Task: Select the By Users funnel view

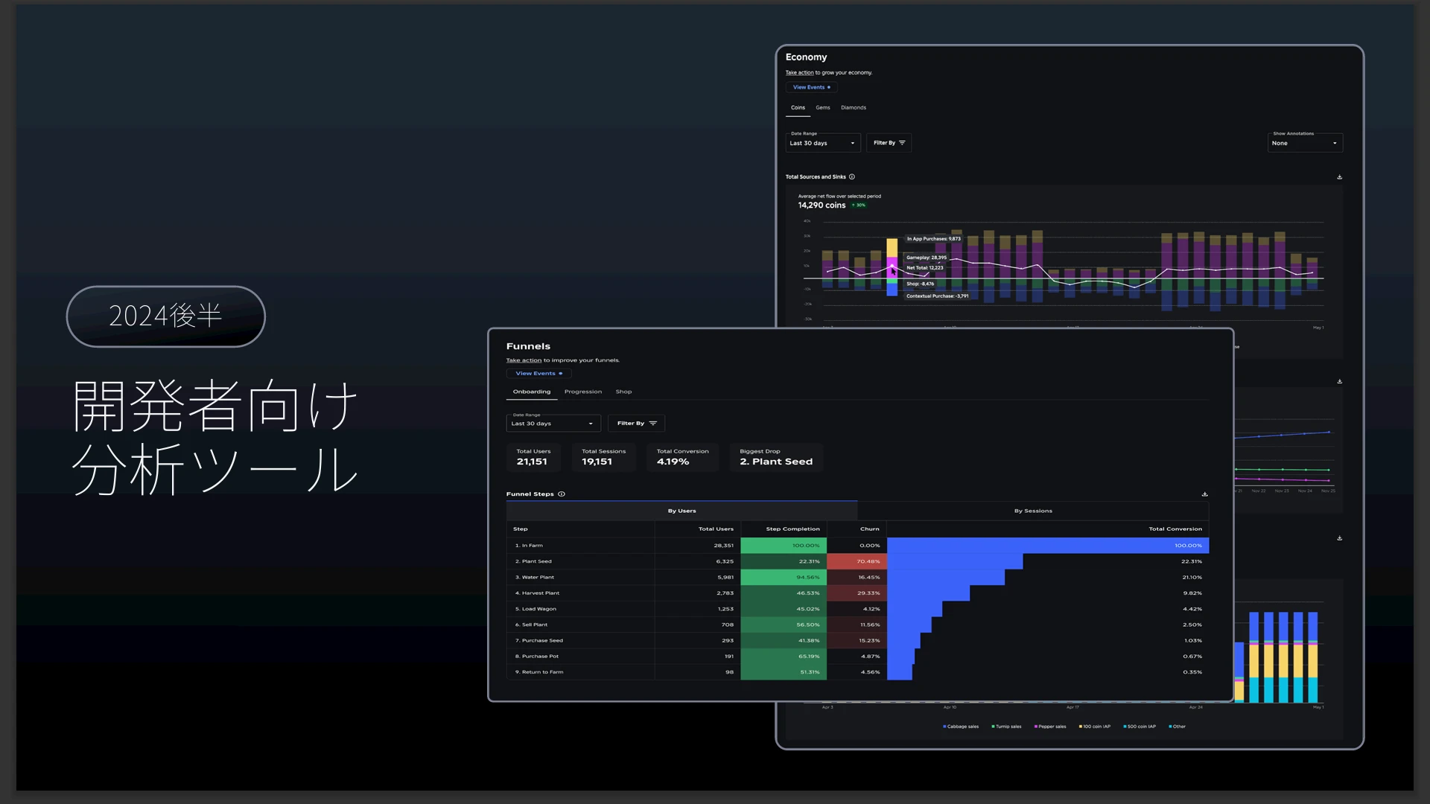Action: coord(681,511)
